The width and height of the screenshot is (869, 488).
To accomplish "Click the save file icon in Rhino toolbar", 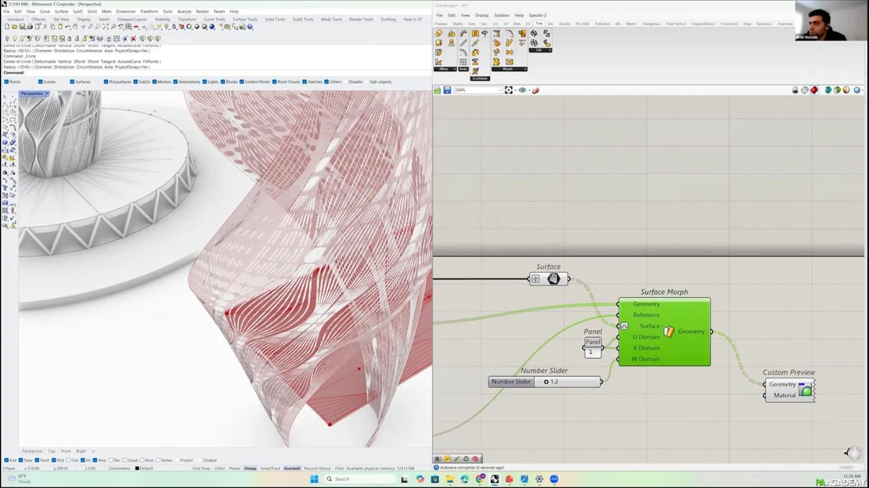I will [22, 27].
